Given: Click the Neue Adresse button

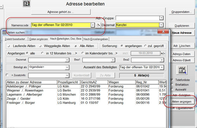Looking at the screenshot, I should coord(181,33).
